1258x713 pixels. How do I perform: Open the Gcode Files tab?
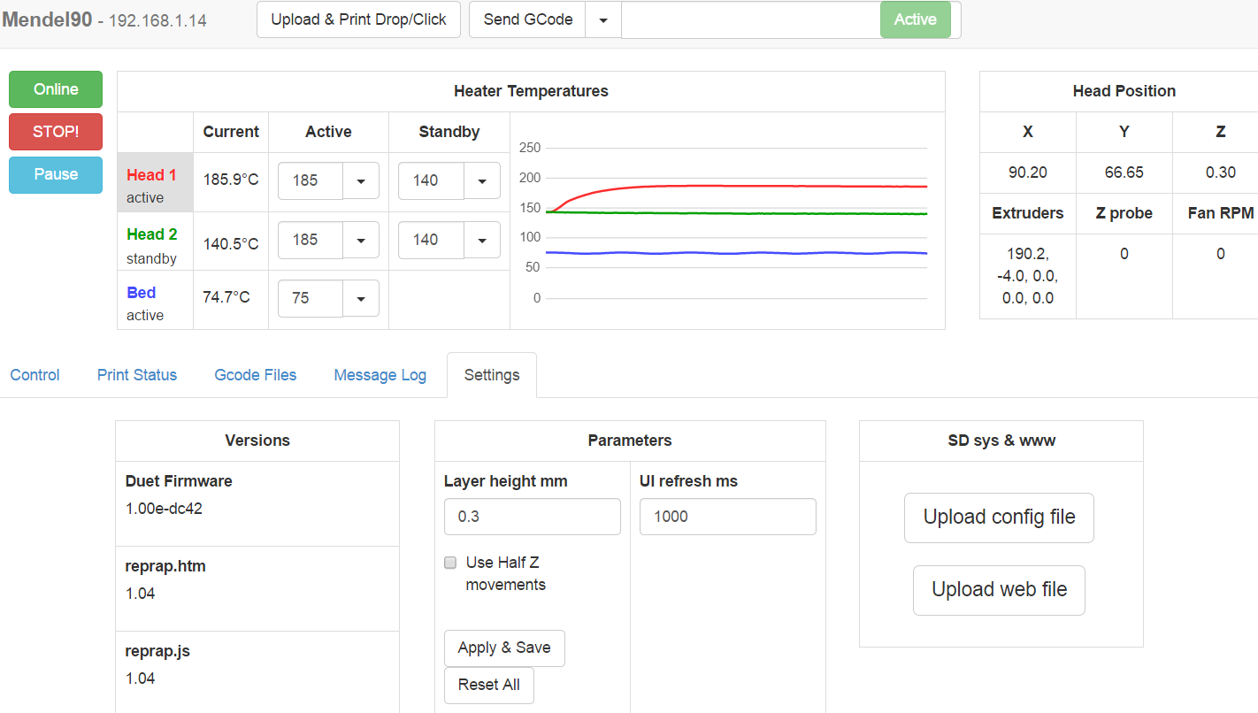(255, 375)
